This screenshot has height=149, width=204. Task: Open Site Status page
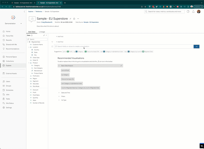pos(10,103)
